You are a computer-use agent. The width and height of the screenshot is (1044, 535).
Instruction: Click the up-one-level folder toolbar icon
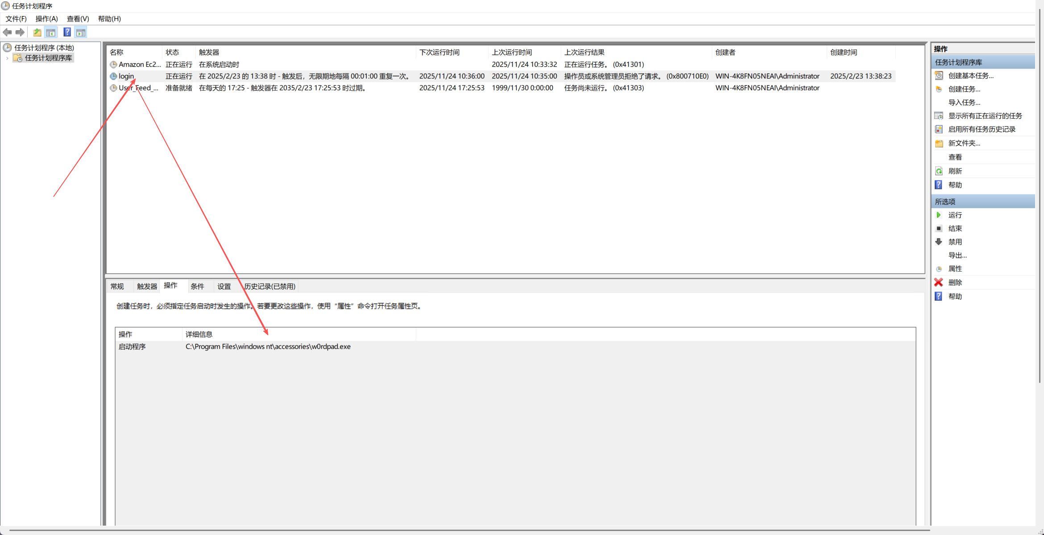coord(37,32)
